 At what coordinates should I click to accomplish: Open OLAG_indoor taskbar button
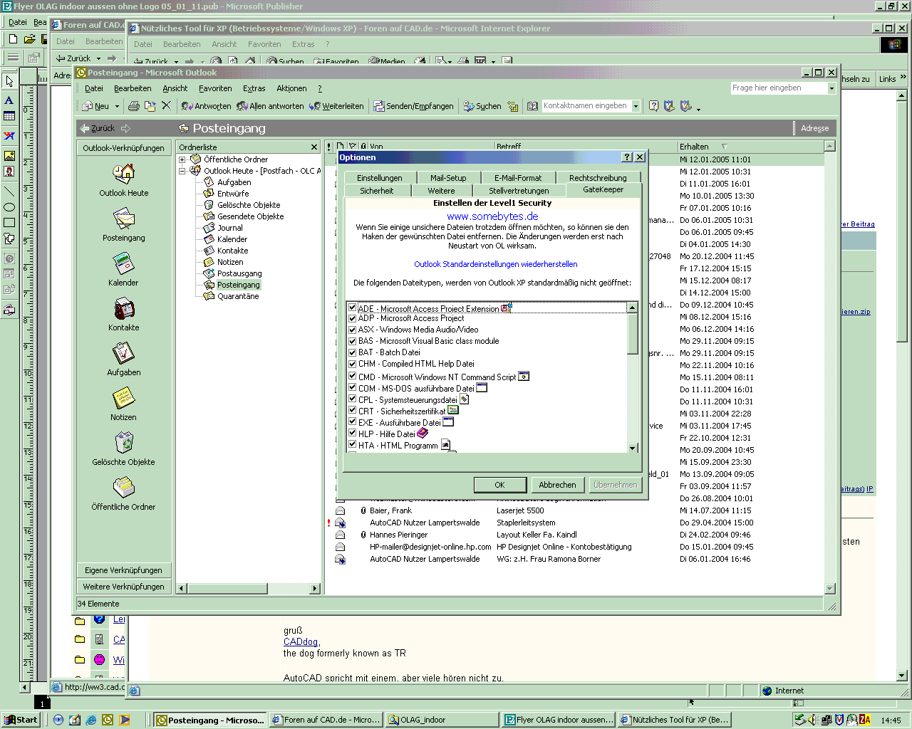pos(442,720)
